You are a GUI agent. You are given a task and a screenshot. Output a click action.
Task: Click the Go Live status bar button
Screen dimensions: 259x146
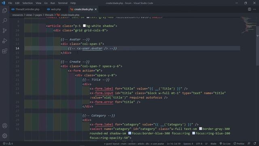225,144
